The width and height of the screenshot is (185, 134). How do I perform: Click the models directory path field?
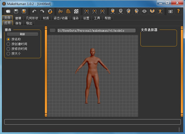click(96, 31)
